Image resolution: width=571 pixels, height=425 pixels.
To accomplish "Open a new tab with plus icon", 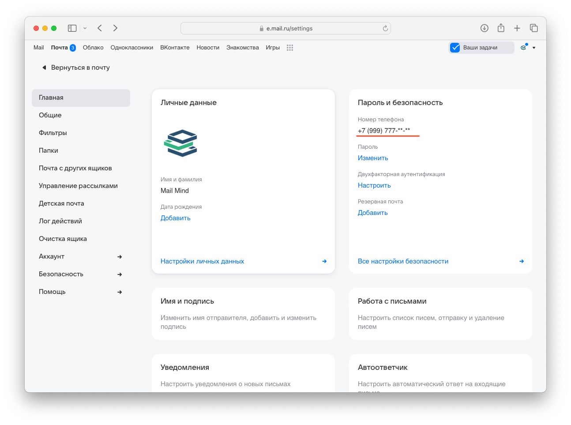I will coord(517,28).
